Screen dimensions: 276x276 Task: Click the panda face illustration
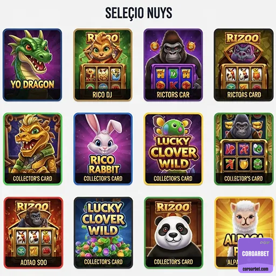[173, 232]
